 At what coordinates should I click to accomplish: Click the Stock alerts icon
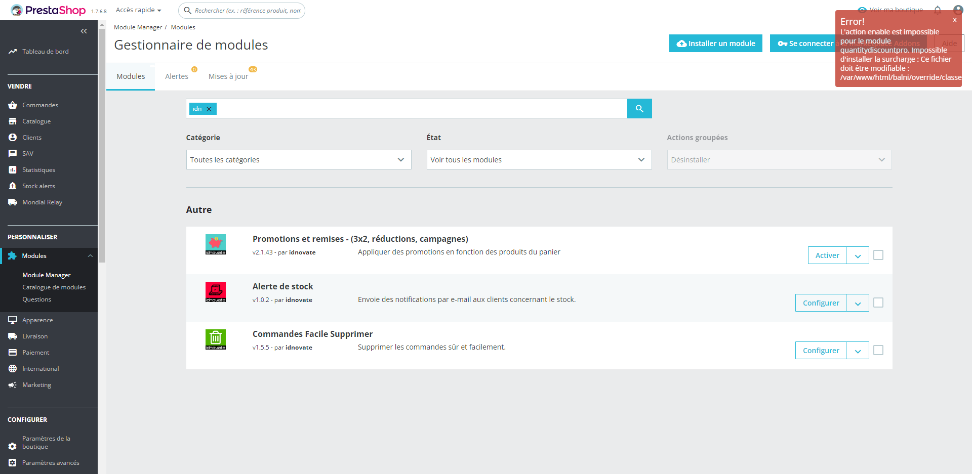pyautogui.click(x=13, y=186)
